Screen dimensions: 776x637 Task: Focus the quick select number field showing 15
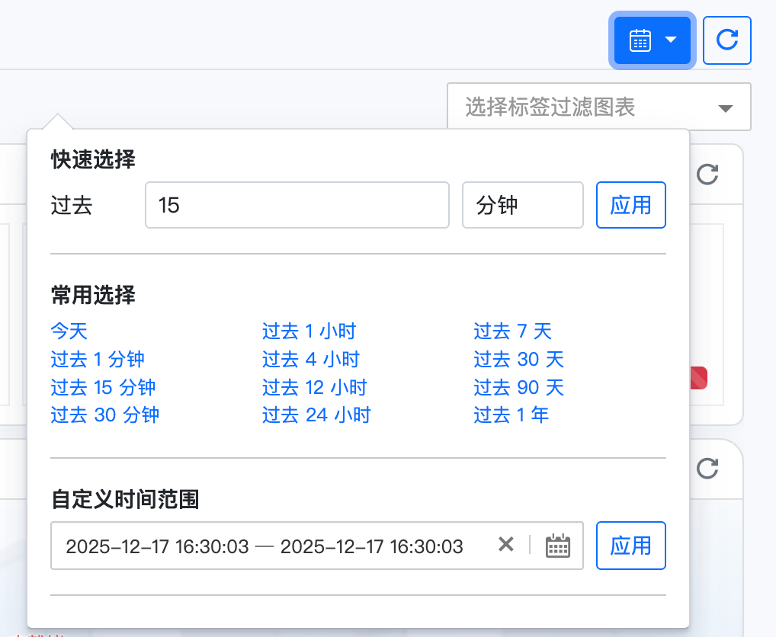tap(297, 205)
